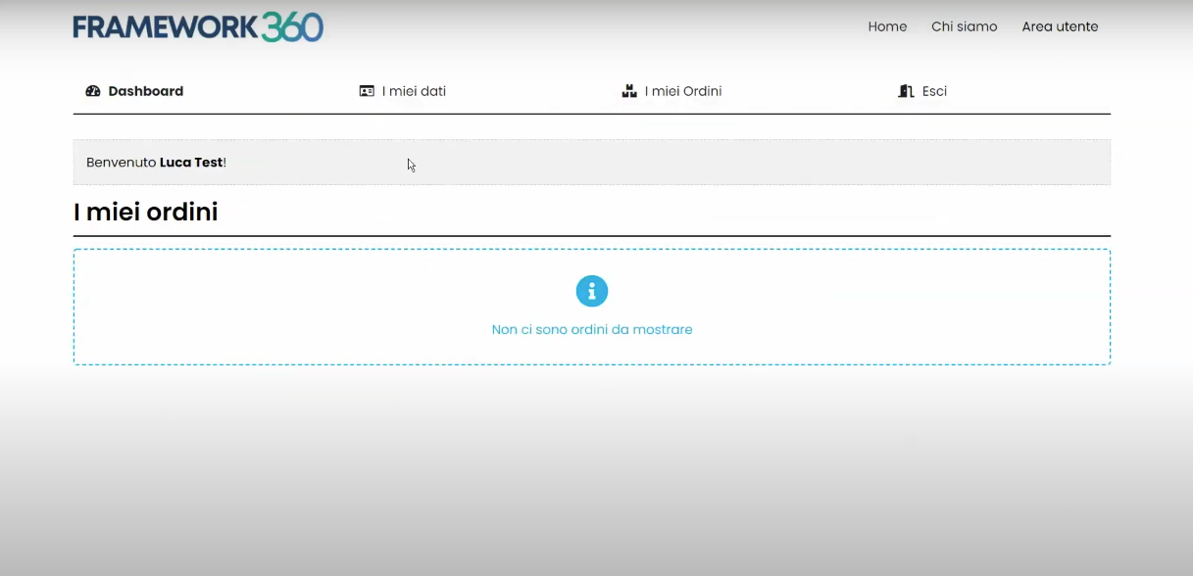This screenshot has width=1193, height=576.
Task: Click the ID card icon beside I miei dati
Action: 367,91
